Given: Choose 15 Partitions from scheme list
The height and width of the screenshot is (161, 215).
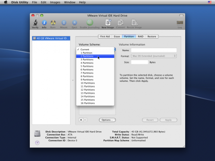Looking at the screenshot, I should [x=95, y=100].
